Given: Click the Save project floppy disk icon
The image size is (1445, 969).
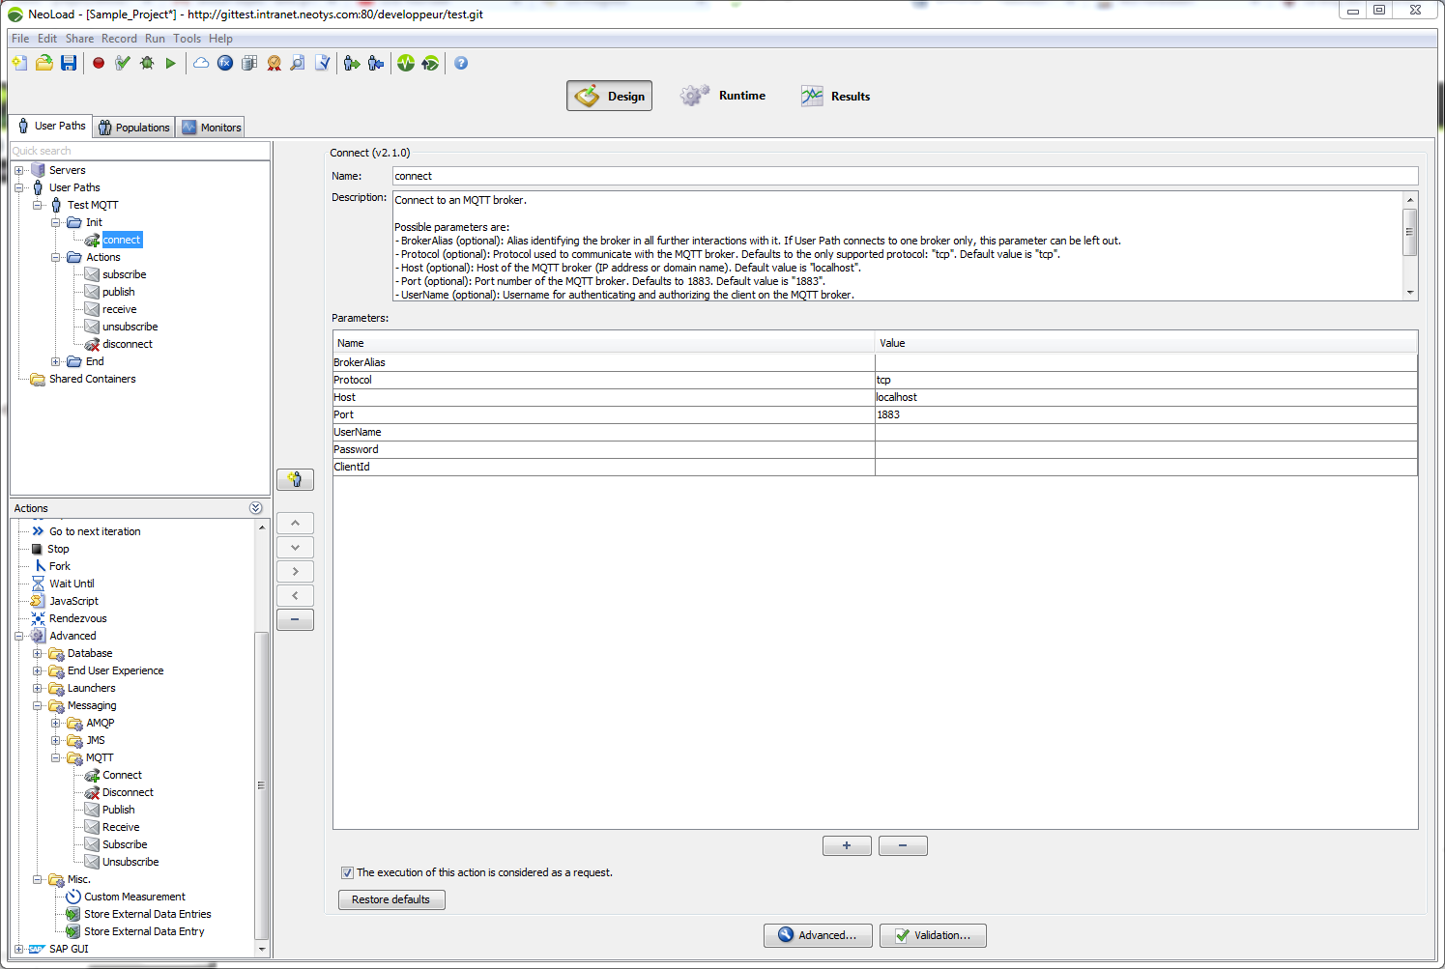Looking at the screenshot, I should pos(69,63).
